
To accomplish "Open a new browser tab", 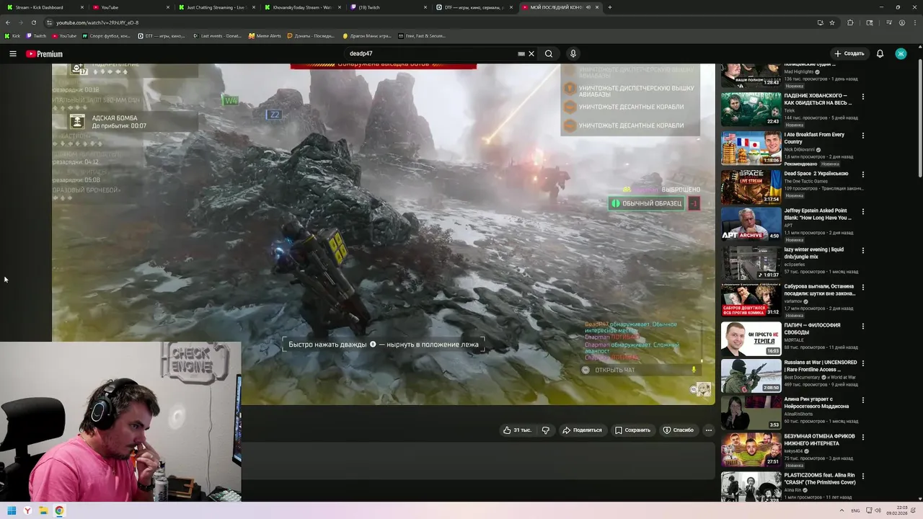I will click(x=610, y=7).
